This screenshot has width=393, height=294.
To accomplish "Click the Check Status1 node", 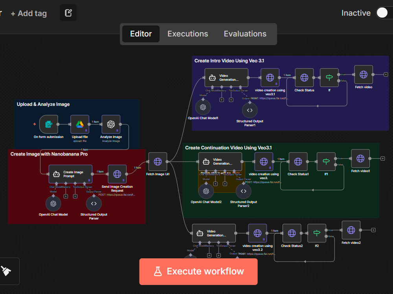I will click(x=298, y=162).
